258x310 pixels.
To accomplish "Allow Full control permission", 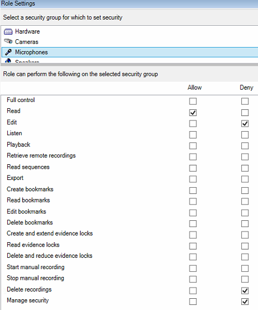I will point(193,101).
